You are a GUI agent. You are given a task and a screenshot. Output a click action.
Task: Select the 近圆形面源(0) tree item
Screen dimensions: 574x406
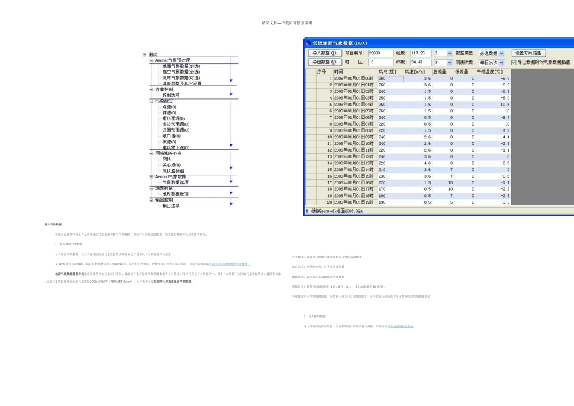(176, 130)
